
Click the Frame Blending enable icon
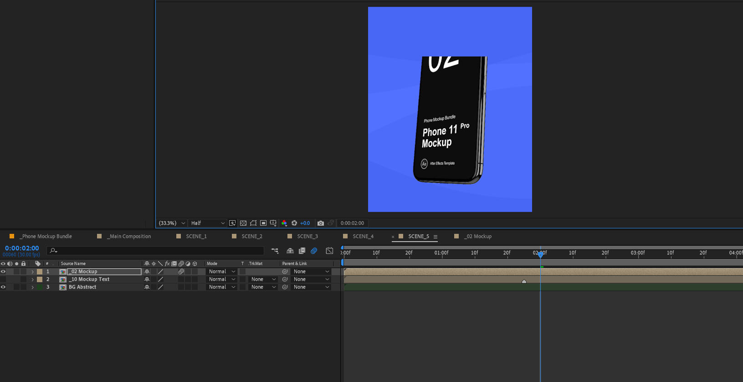302,251
